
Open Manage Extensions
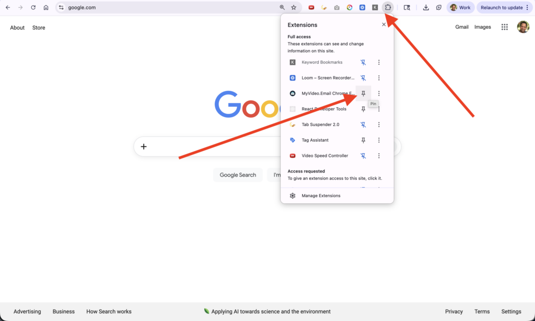(321, 196)
